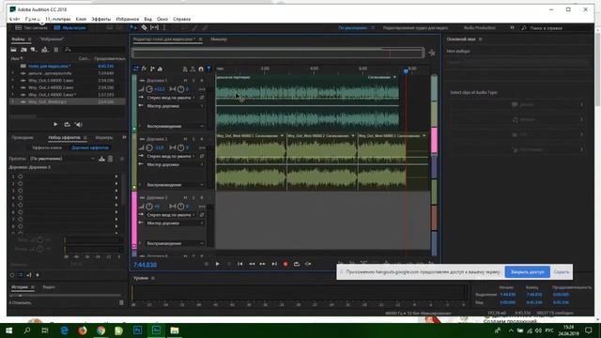Toggle the blue snapping icon in editor toolbar
601x338 pixels.
click(x=208, y=69)
